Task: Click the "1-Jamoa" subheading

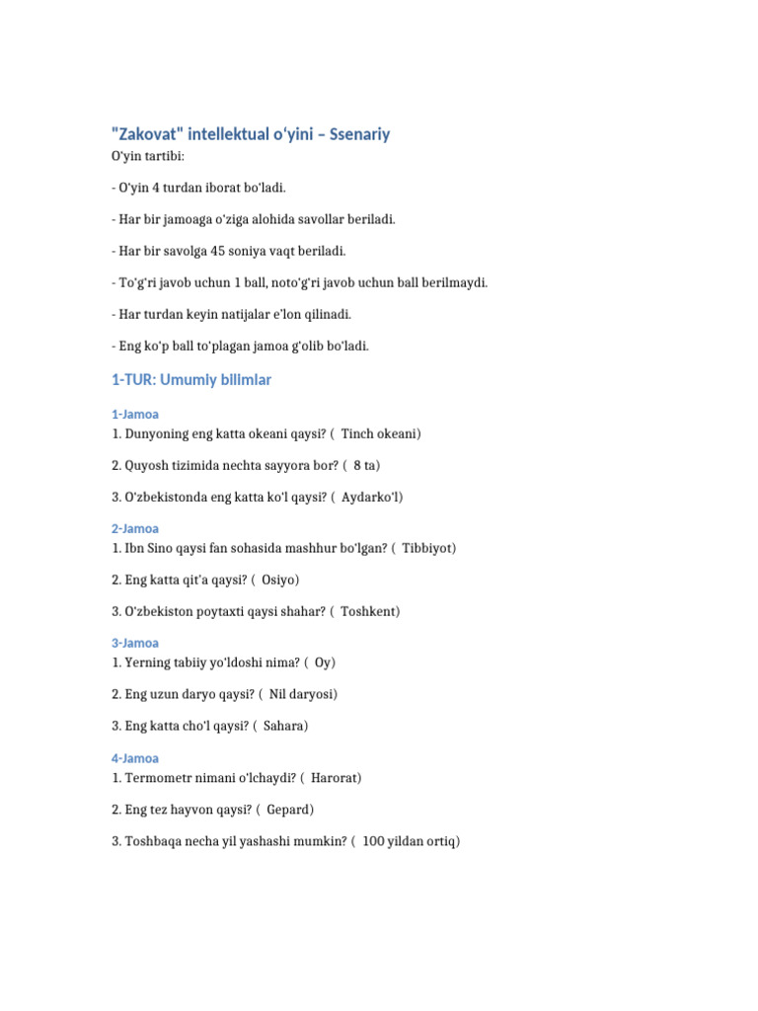Action: (x=135, y=415)
